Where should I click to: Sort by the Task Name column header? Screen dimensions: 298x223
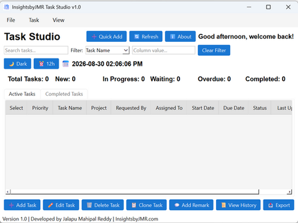pos(70,108)
